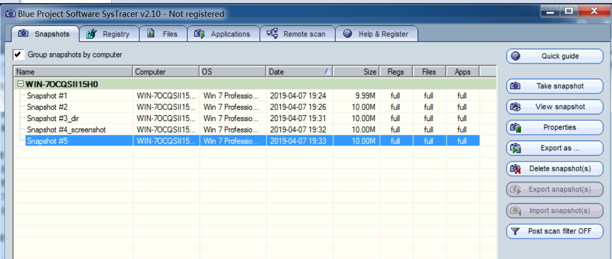The width and height of the screenshot is (612, 259).
Task: Go to the Remote scan tab
Action: click(x=297, y=34)
